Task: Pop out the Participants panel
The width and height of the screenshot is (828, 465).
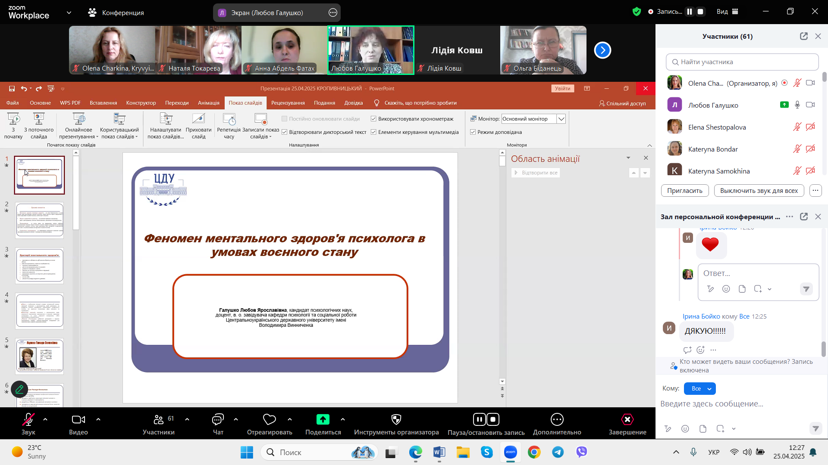Action: tap(803, 36)
